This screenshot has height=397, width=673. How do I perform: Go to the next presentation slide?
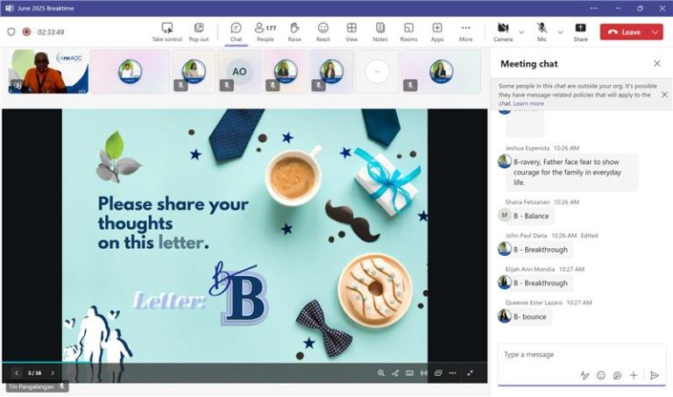53,372
